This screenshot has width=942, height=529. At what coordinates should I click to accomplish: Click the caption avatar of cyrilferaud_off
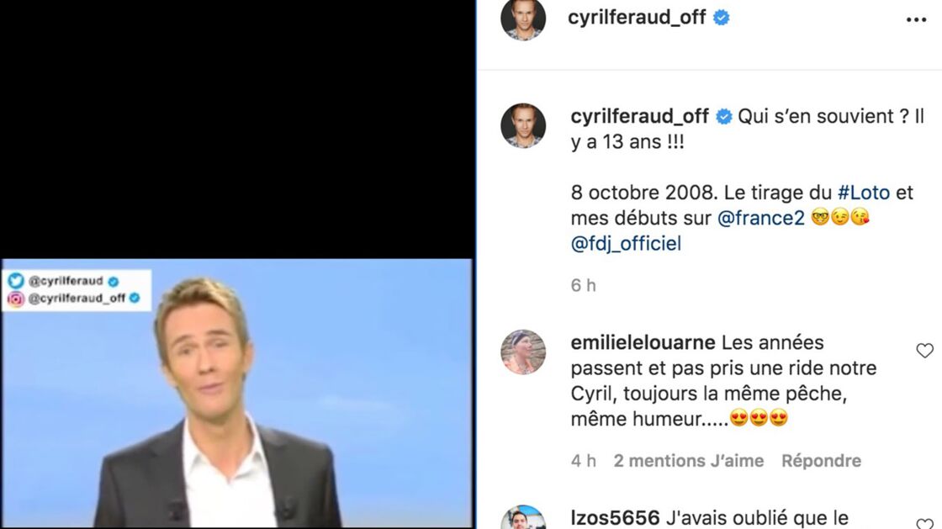tap(523, 125)
